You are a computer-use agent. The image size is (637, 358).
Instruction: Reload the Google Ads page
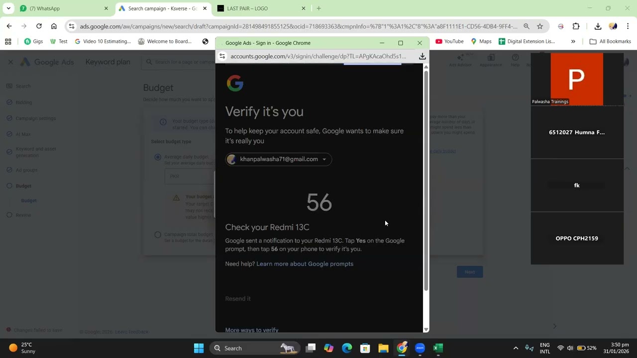pos(39,26)
